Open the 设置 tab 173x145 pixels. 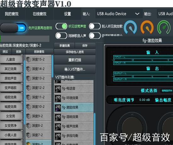[67, 14]
